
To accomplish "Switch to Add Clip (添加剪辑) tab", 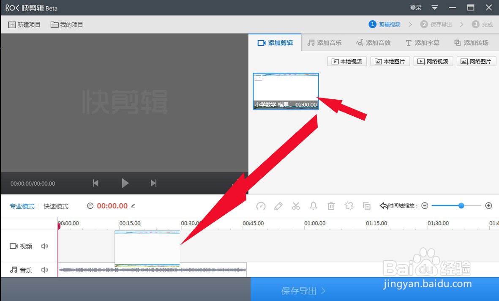I will pyautogui.click(x=275, y=43).
